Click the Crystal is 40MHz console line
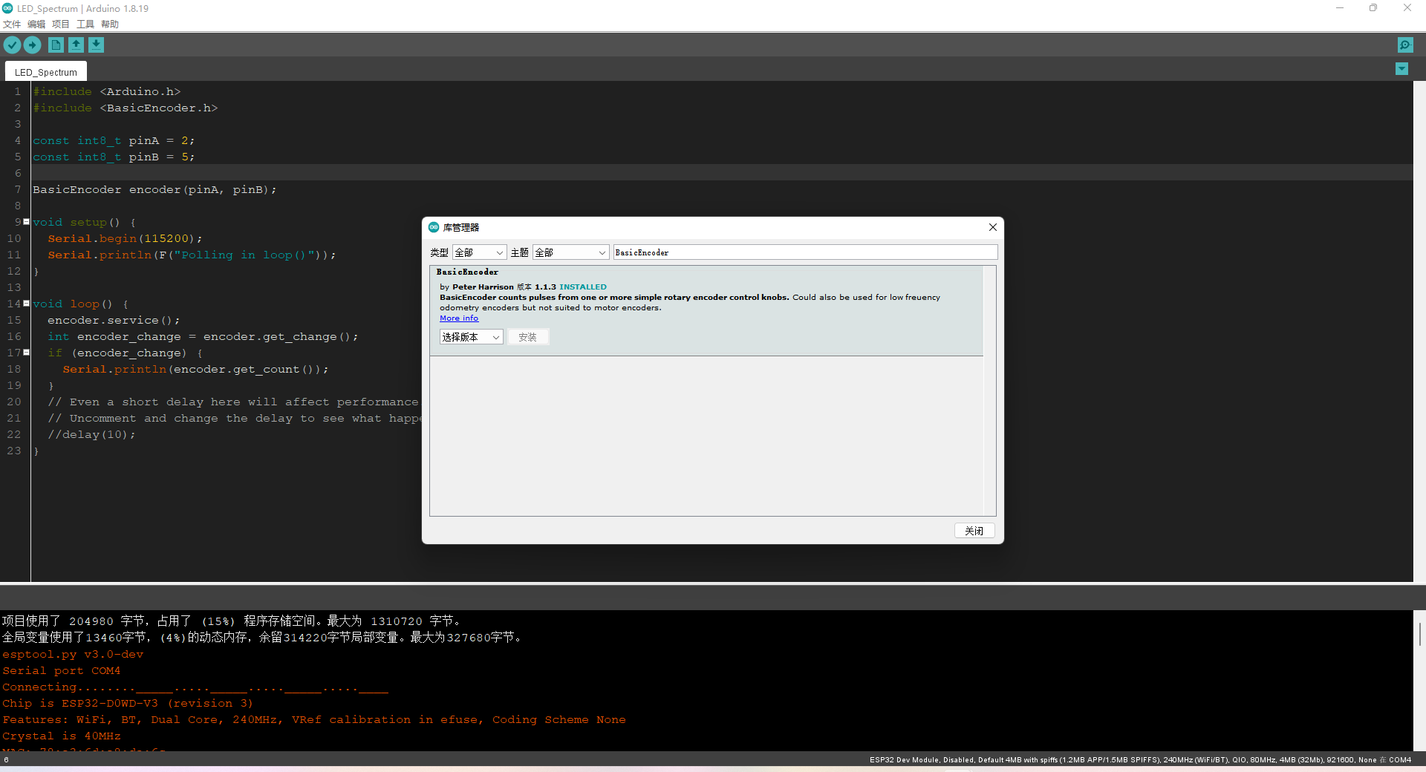Screen dimensions: 1426x772 click(62, 736)
